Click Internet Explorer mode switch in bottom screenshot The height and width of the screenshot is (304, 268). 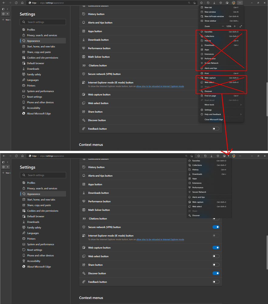(216, 236)
